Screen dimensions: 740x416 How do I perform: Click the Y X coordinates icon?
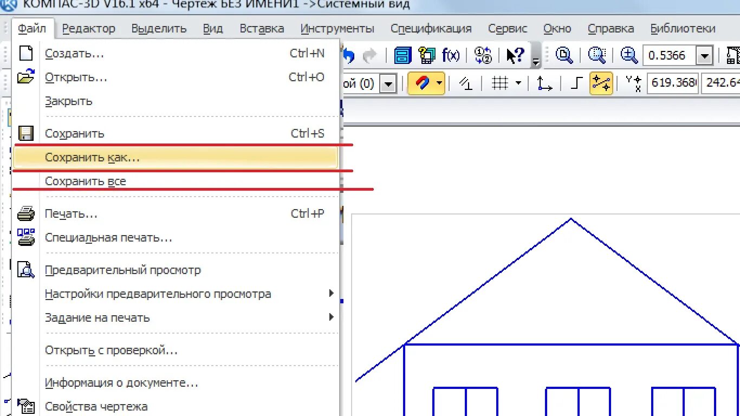click(x=633, y=83)
